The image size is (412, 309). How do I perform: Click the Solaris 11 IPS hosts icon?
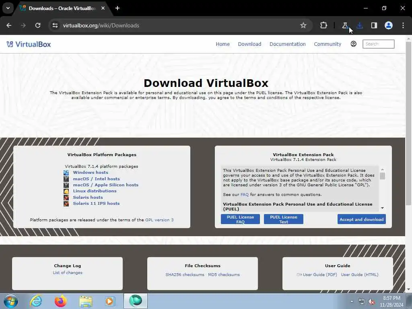66,204
